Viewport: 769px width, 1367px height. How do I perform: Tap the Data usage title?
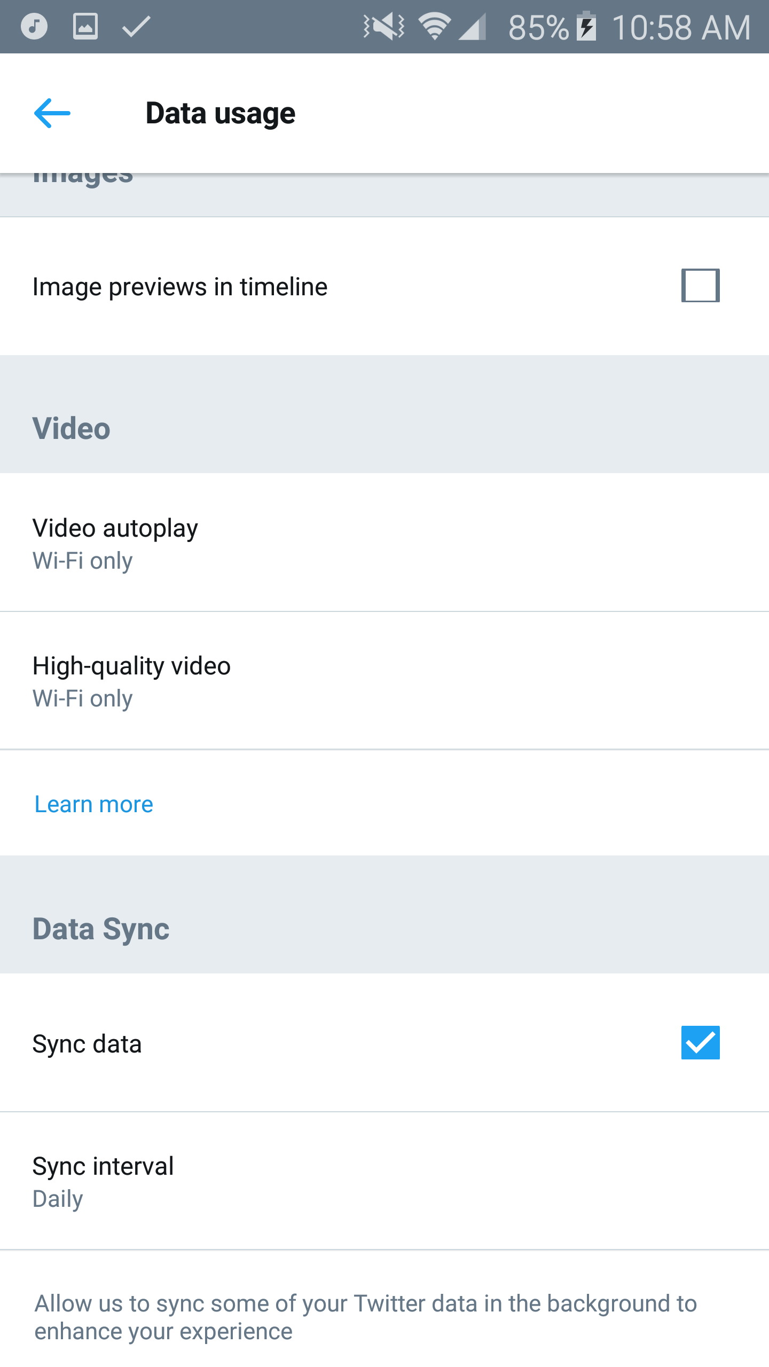point(220,113)
